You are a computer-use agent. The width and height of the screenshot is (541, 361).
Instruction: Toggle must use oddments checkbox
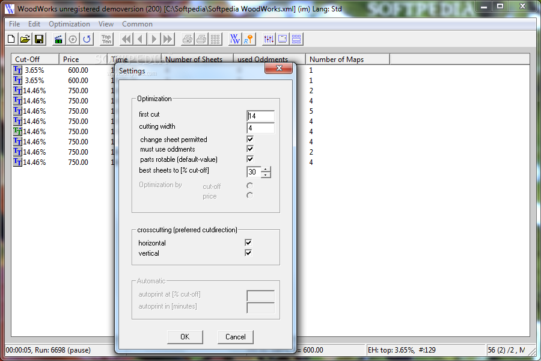[x=250, y=149]
